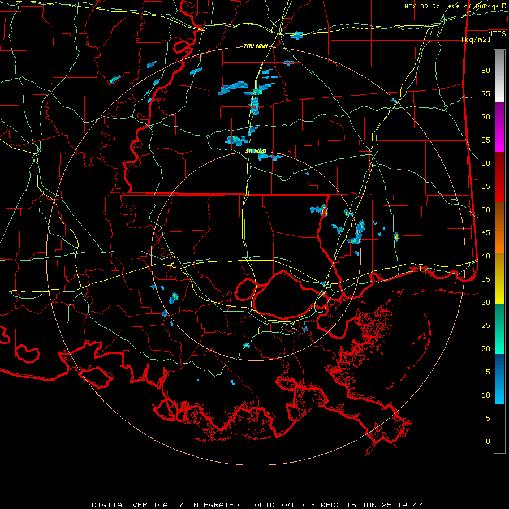
Task: Click the scale value 0
Action: 488,442
